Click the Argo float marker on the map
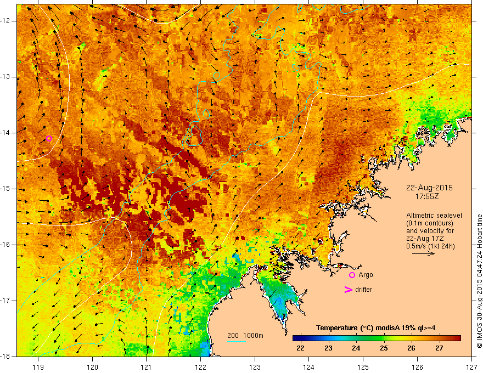 [x=49, y=138]
